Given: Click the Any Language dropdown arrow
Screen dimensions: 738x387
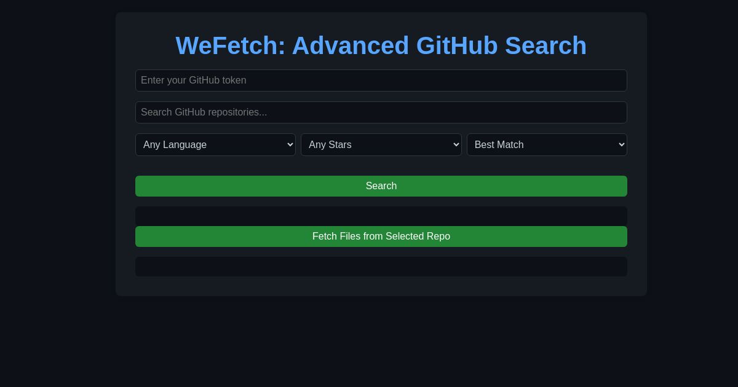Looking at the screenshot, I should point(289,144).
